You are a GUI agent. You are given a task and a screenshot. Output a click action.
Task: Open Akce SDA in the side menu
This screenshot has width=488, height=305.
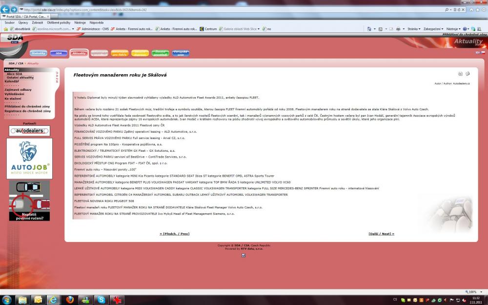14,74
